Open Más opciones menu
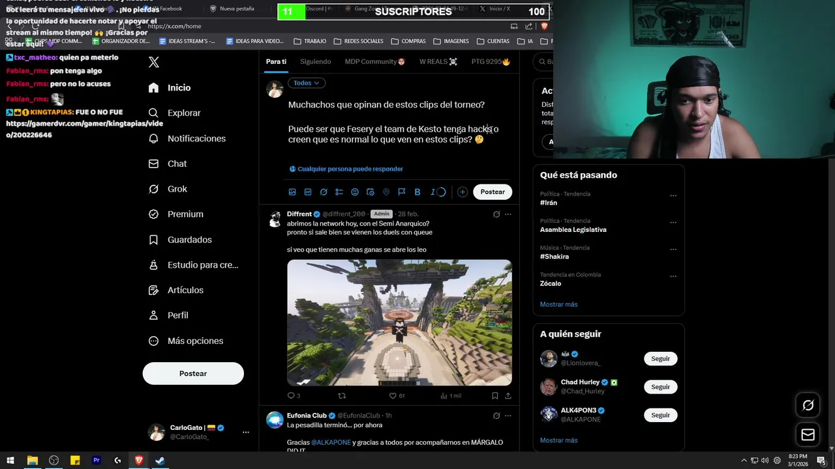The width and height of the screenshot is (835, 469). click(186, 341)
